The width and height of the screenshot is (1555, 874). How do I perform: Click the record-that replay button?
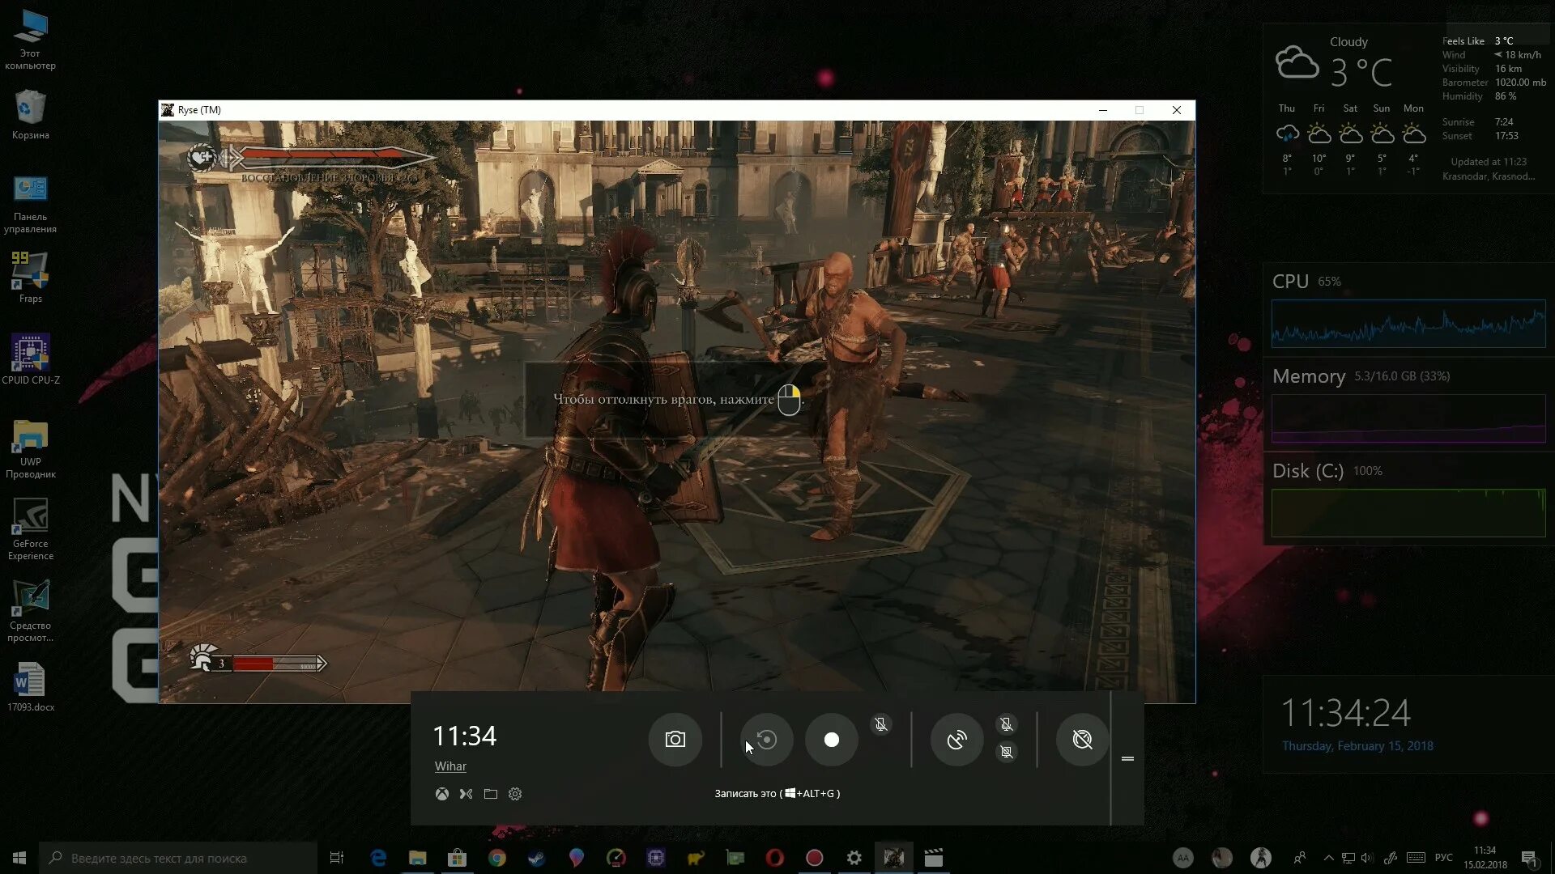click(x=766, y=739)
